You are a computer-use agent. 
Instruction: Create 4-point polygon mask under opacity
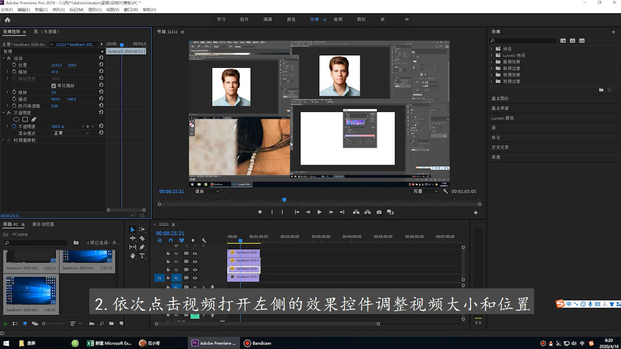pyautogui.click(x=25, y=119)
